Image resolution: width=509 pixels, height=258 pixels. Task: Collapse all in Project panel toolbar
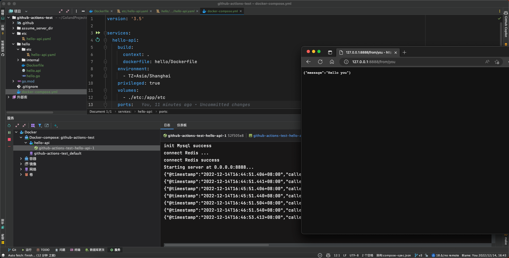coord(68,11)
